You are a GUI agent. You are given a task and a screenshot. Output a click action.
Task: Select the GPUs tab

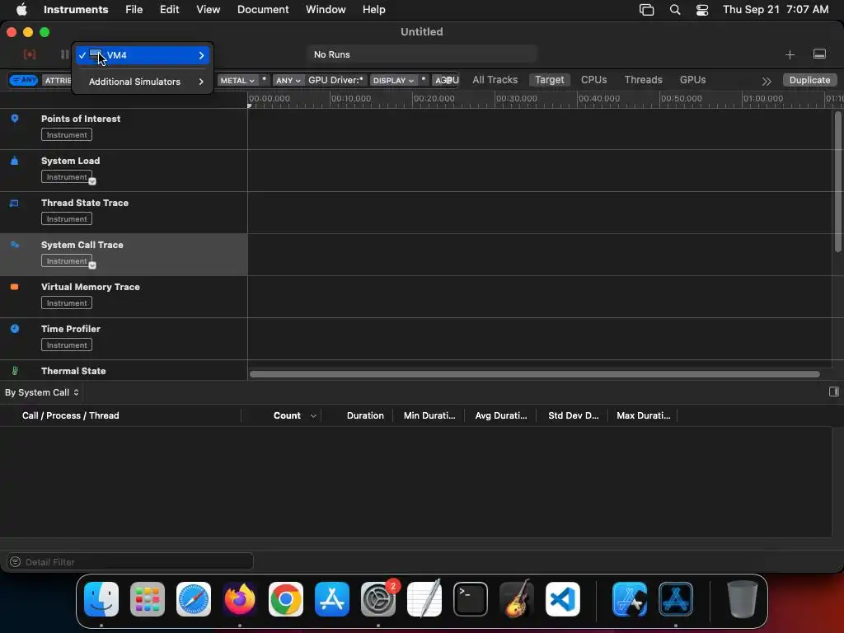pos(692,80)
